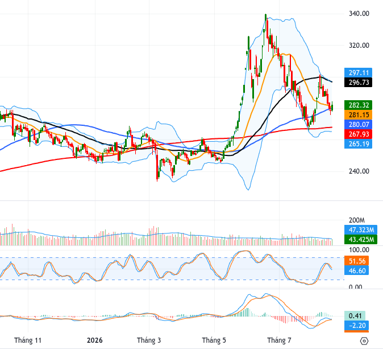Click the orange 51.56 stochastic value label
Viewport: 383px width, 349px height.
coord(357,261)
